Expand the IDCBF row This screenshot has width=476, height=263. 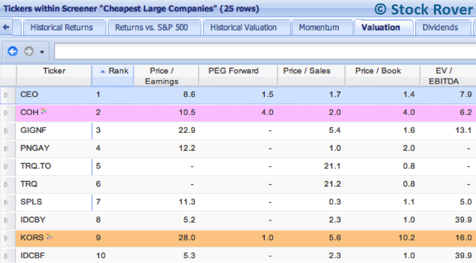(6, 256)
